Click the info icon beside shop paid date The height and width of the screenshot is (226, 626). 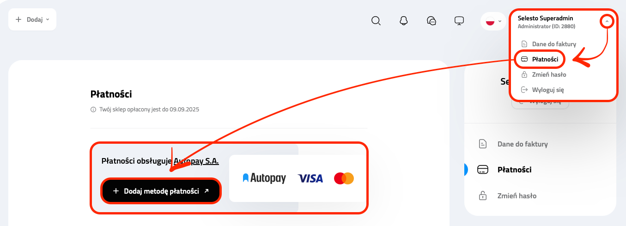coord(93,110)
